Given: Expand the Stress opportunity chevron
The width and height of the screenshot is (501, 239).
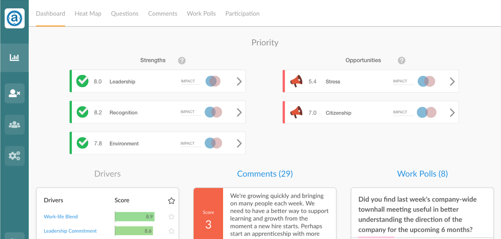Looking at the screenshot, I should coord(452,81).
